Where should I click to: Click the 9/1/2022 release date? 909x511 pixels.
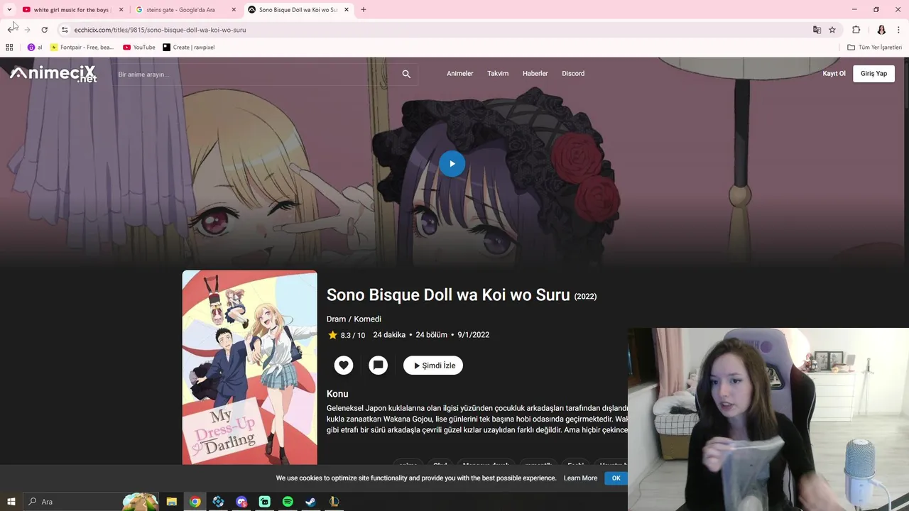point(474,335)
